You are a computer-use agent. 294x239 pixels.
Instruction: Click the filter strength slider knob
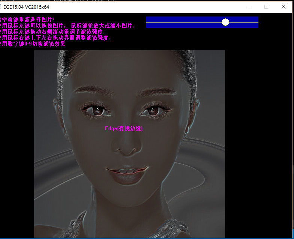point(225,22)
